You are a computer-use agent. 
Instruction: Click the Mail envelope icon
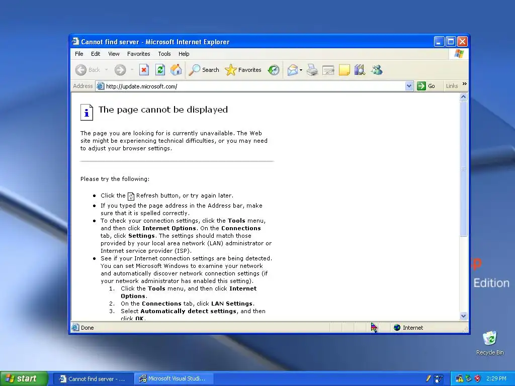click(292, 70)
